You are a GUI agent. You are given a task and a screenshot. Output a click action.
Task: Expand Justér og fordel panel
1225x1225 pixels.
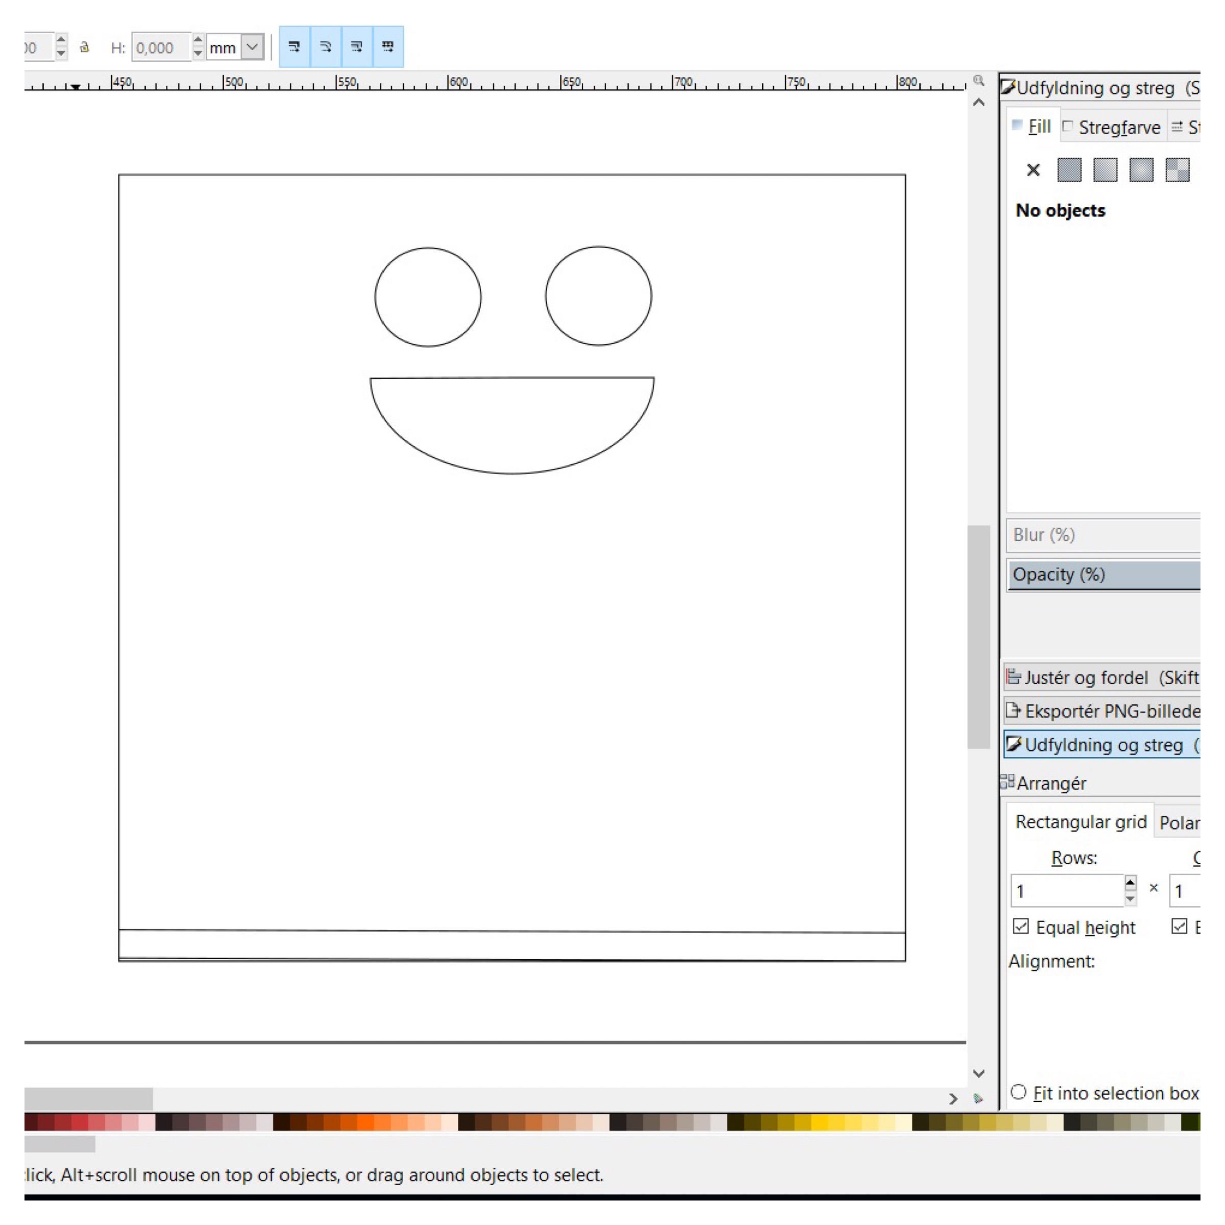(x=1103, y=677)
